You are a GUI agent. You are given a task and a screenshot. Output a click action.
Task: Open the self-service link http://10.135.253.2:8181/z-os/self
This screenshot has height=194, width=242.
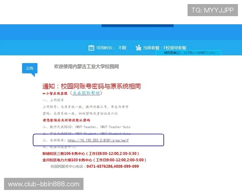click(x=98, y=140)
